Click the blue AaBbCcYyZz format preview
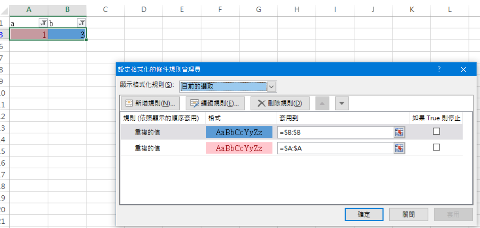 point(239,132)
